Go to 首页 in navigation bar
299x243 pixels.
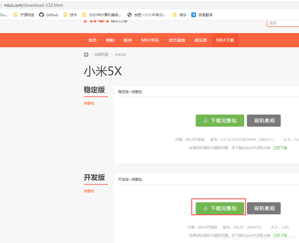(92, 40)
